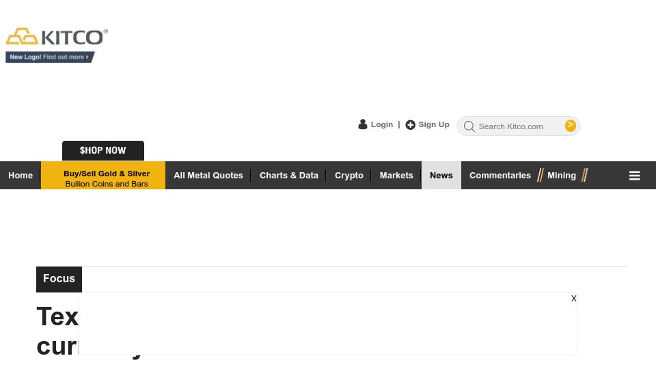This screenshot has width=656, height=369.
Task: Click the SHOP NOW button
Action: (x=103, y=150)
